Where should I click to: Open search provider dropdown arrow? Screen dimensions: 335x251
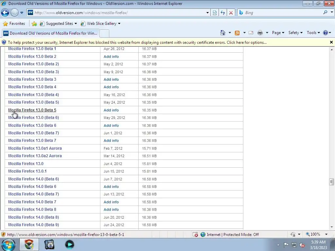tap(332, 12)
